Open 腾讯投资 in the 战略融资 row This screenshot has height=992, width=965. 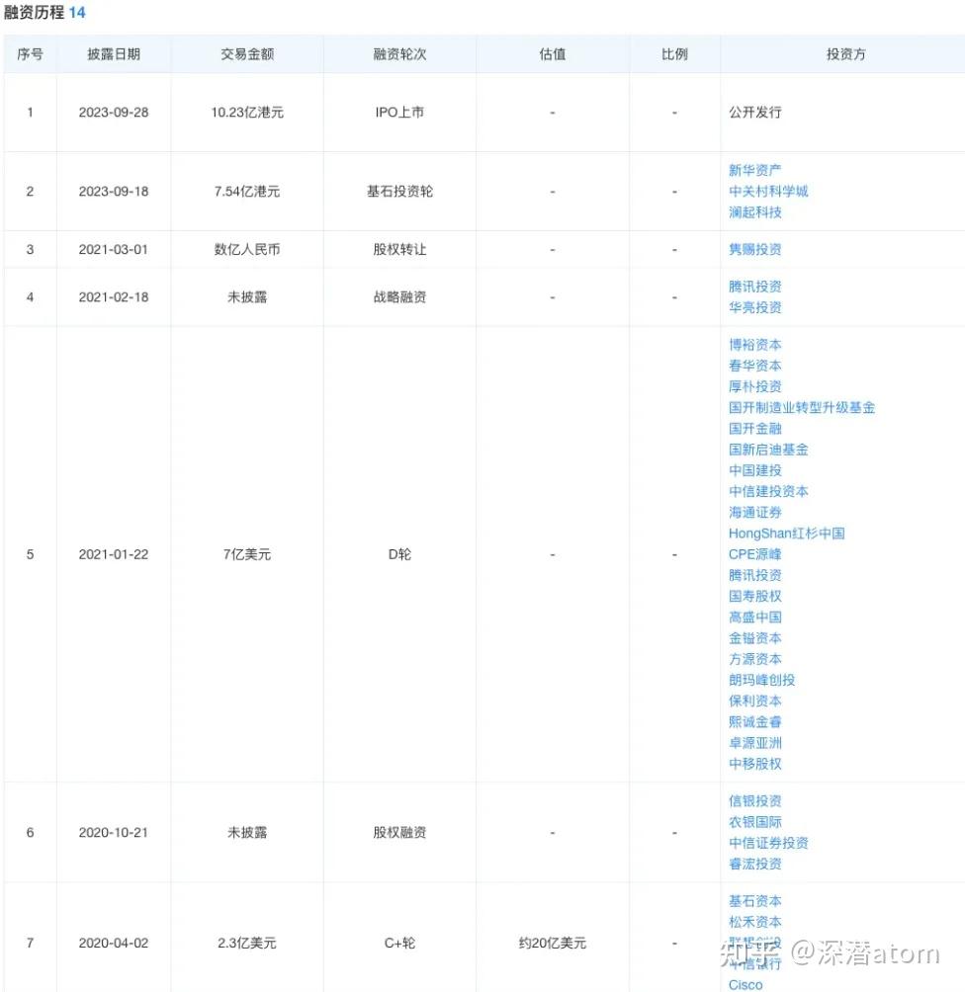754,287
